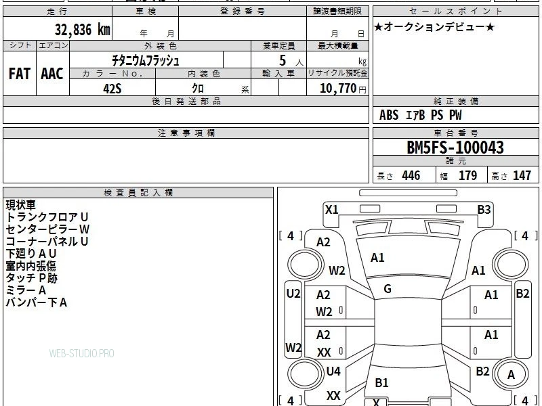Click the height value 147
This screenshot has height=406, width=542.
pos(522,175)
